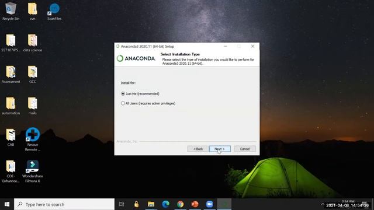Viewport: 374px width, 210px height.
Task: Select the Just Me (recommended) radio option
Action: tap(140, 94)
